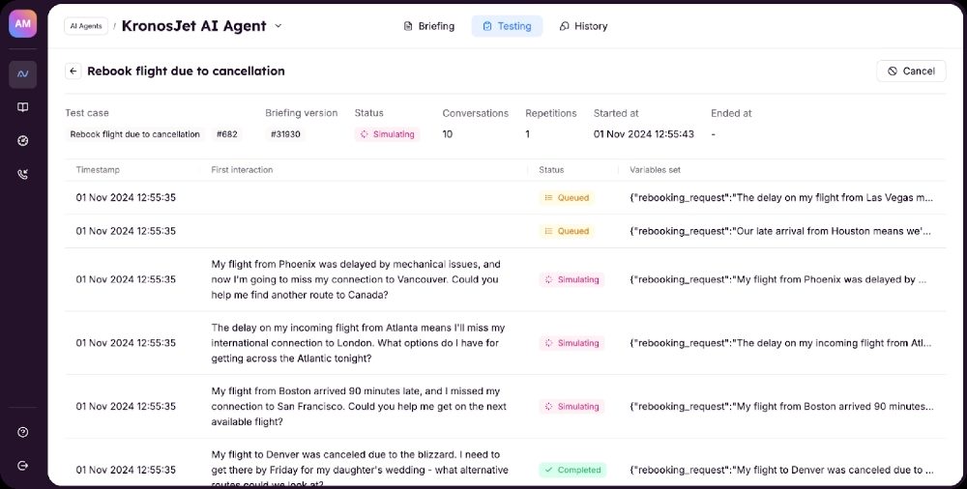Click the Queued status of first row

click(566, 197)
